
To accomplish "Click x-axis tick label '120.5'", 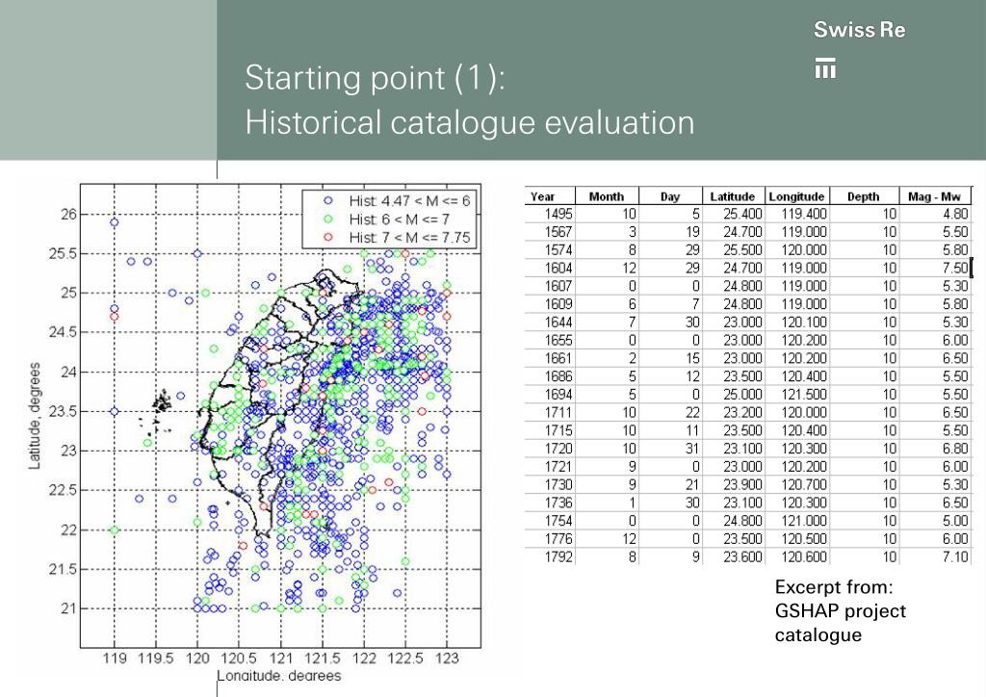I will pyautogui.click(x=239, y=658).
